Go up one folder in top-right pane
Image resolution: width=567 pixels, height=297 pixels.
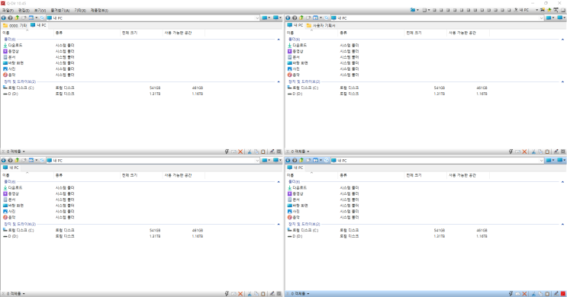[301, 18]
